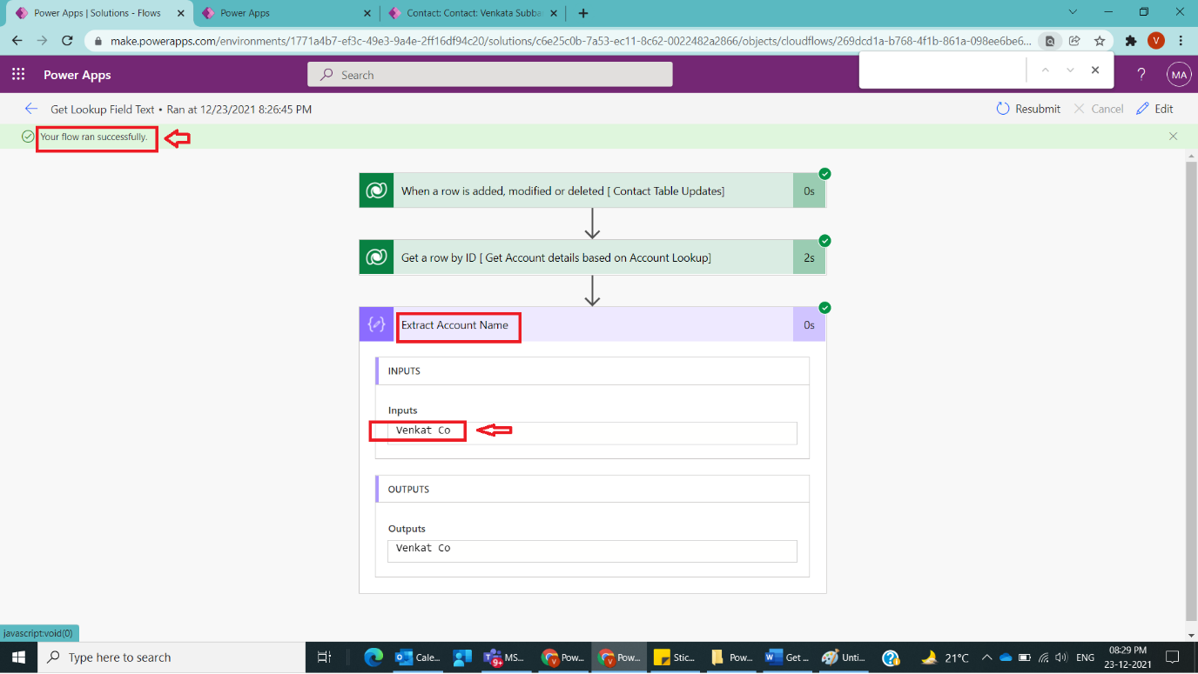Click the green success checkmark on the trigger step
This screenshot has height=674, width=1198.
point(824,173)
